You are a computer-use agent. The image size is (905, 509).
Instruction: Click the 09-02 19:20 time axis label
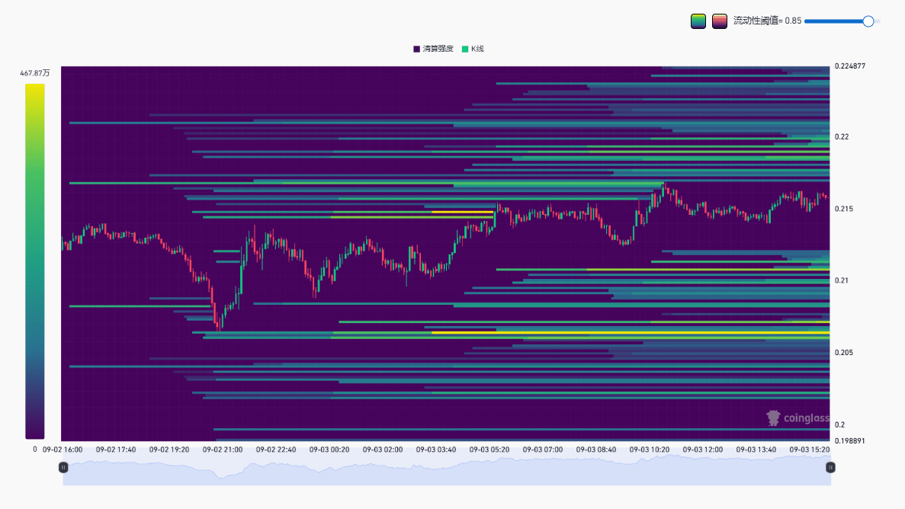pyautogui.click(x=169, y=450)
